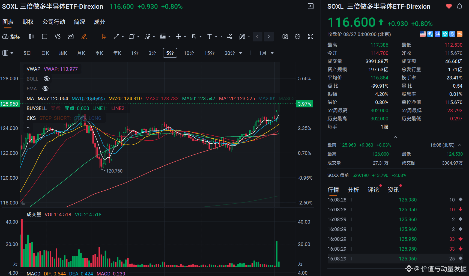Go to previous with left arrow button
The height and width of the screenshot is (276, 469).
[257, 37]
